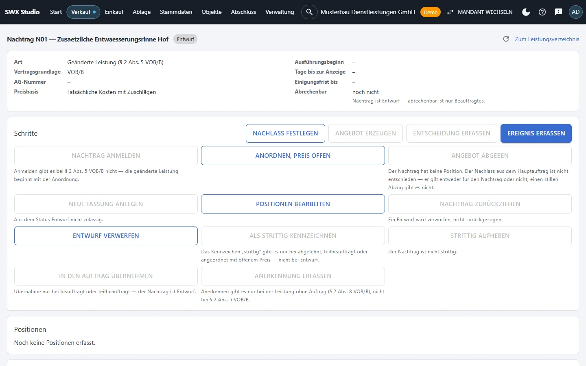Screen dimensions: 586x366
Task: Click the disabled Als strittig kennzeichnen button
Action: (x=293, y=236)
